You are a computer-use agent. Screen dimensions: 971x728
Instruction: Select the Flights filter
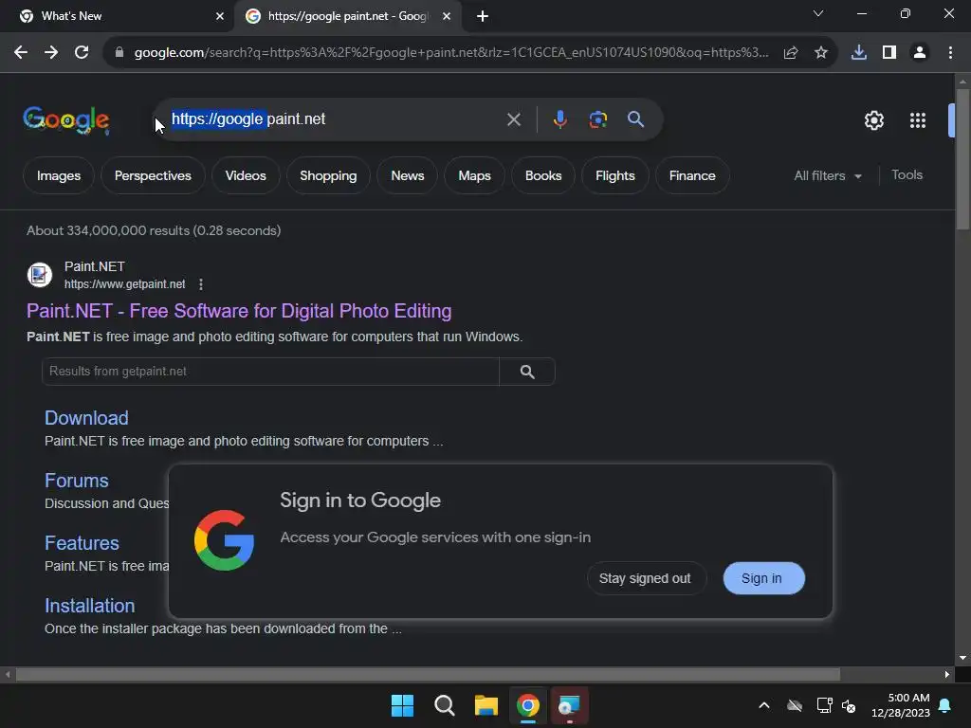pyautogui.click(x=614, y=175)
